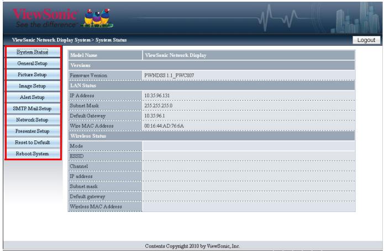Click the 'Mode' row label

tap(76, 146)
